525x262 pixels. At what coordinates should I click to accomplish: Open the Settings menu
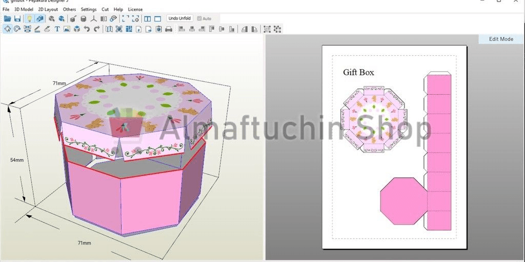pos(89,9)
